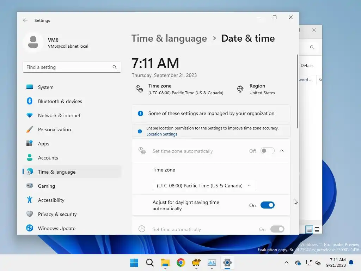Click the Accessibility figure icon
The height and width of the screenshot is (271, 361).
[30, 200]
